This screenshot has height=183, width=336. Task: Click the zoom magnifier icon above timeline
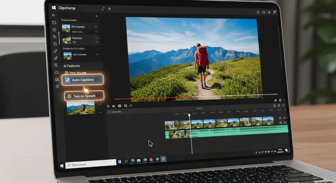pos(125,106)
